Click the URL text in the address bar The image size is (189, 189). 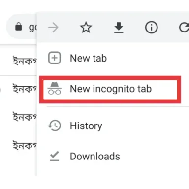coord(32,27)
